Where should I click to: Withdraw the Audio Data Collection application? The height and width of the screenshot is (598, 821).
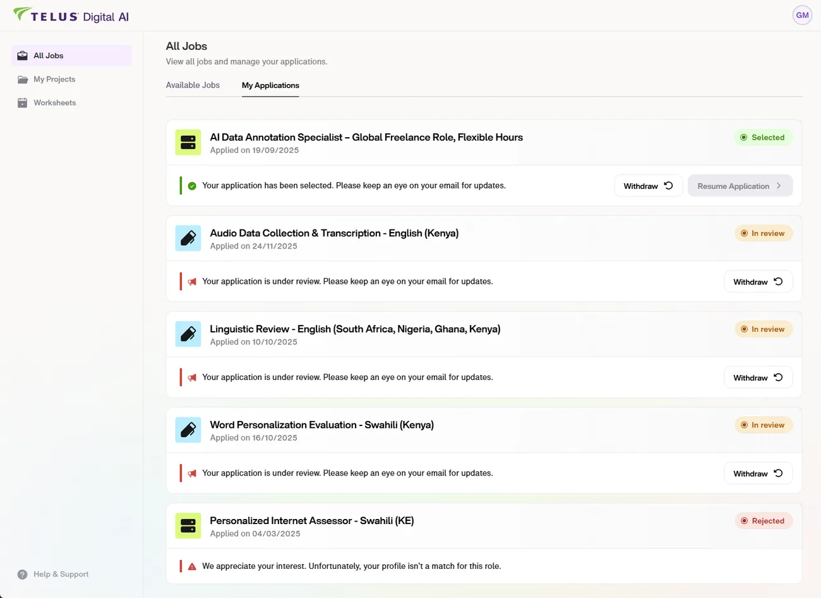coord(758,282)
